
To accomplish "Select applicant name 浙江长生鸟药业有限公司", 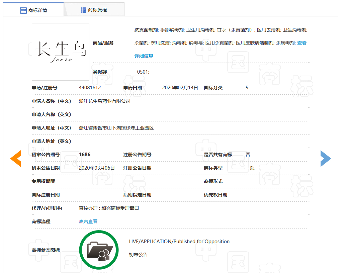I will tap(105, 101).
